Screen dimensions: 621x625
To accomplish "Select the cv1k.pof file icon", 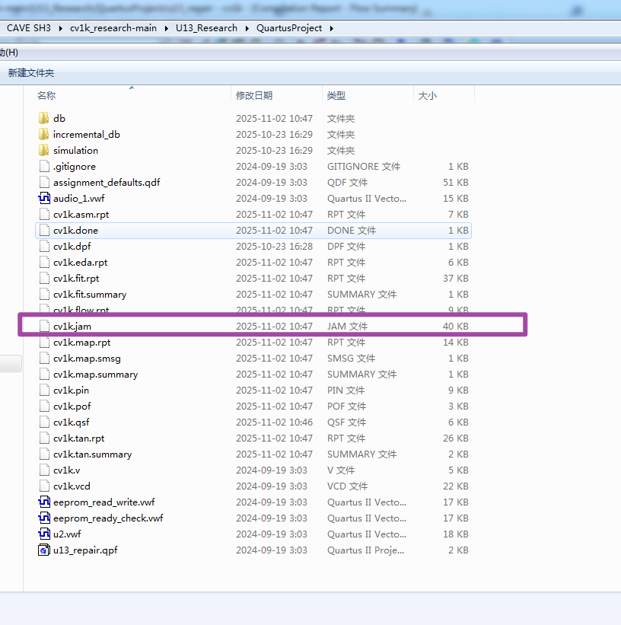I will [x=44, y=407].
